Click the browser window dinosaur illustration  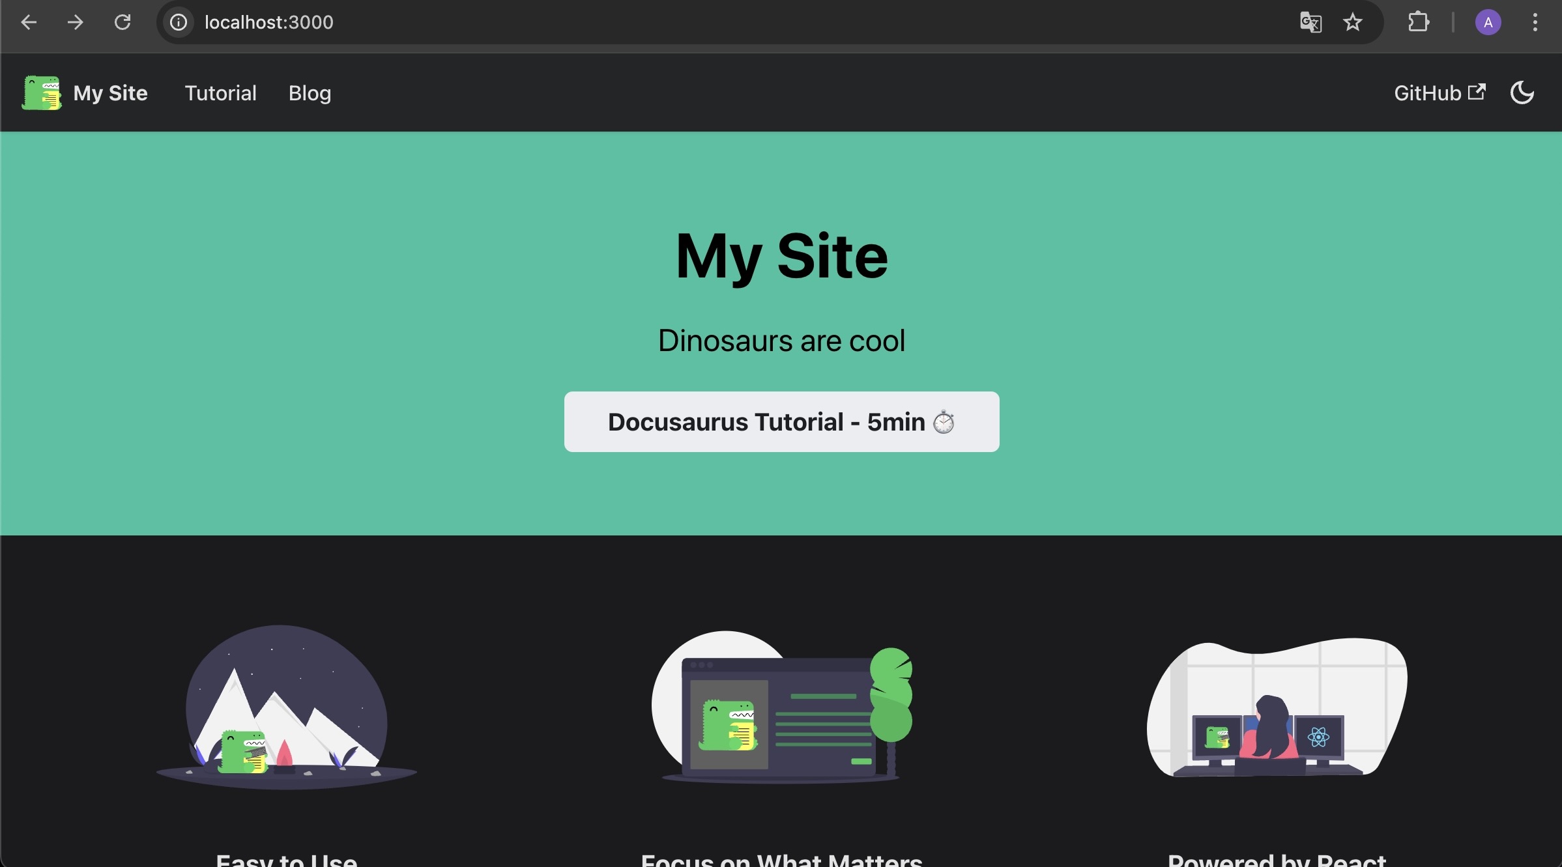tap(781, 707)
